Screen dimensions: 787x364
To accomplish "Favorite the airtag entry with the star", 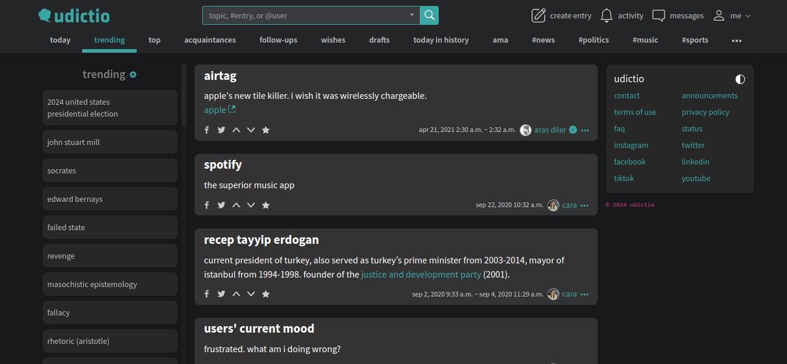I will click(265, 129).
